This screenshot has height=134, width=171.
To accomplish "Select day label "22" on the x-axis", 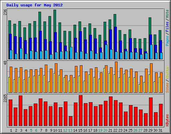I will coord(115,130).
